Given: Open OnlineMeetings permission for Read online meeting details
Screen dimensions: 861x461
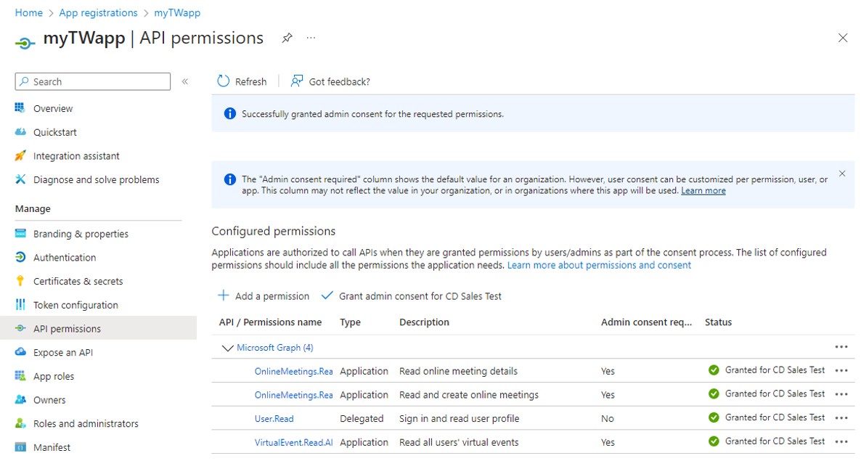Looking at the screenshot, I should [x=294, y=372].
